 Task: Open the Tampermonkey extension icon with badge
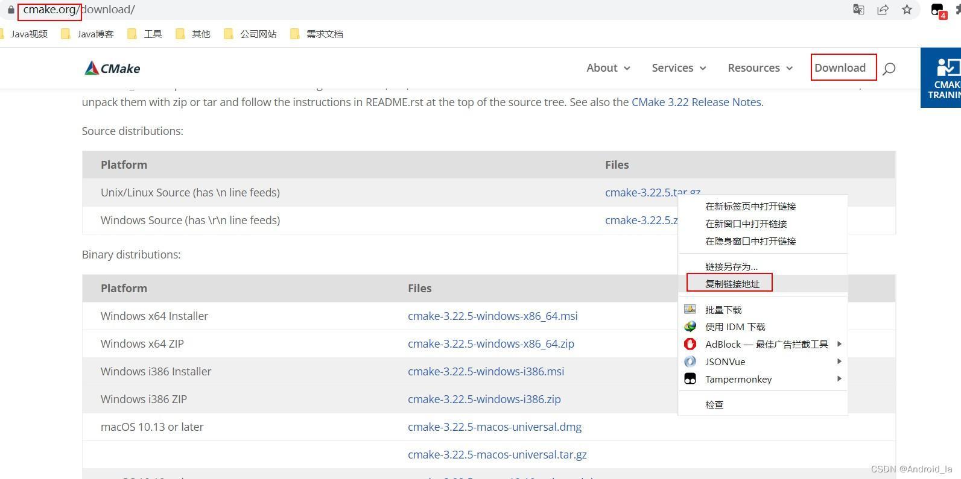pos(938,10)
